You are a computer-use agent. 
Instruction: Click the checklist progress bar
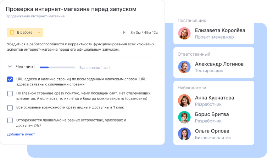[57, 68]
